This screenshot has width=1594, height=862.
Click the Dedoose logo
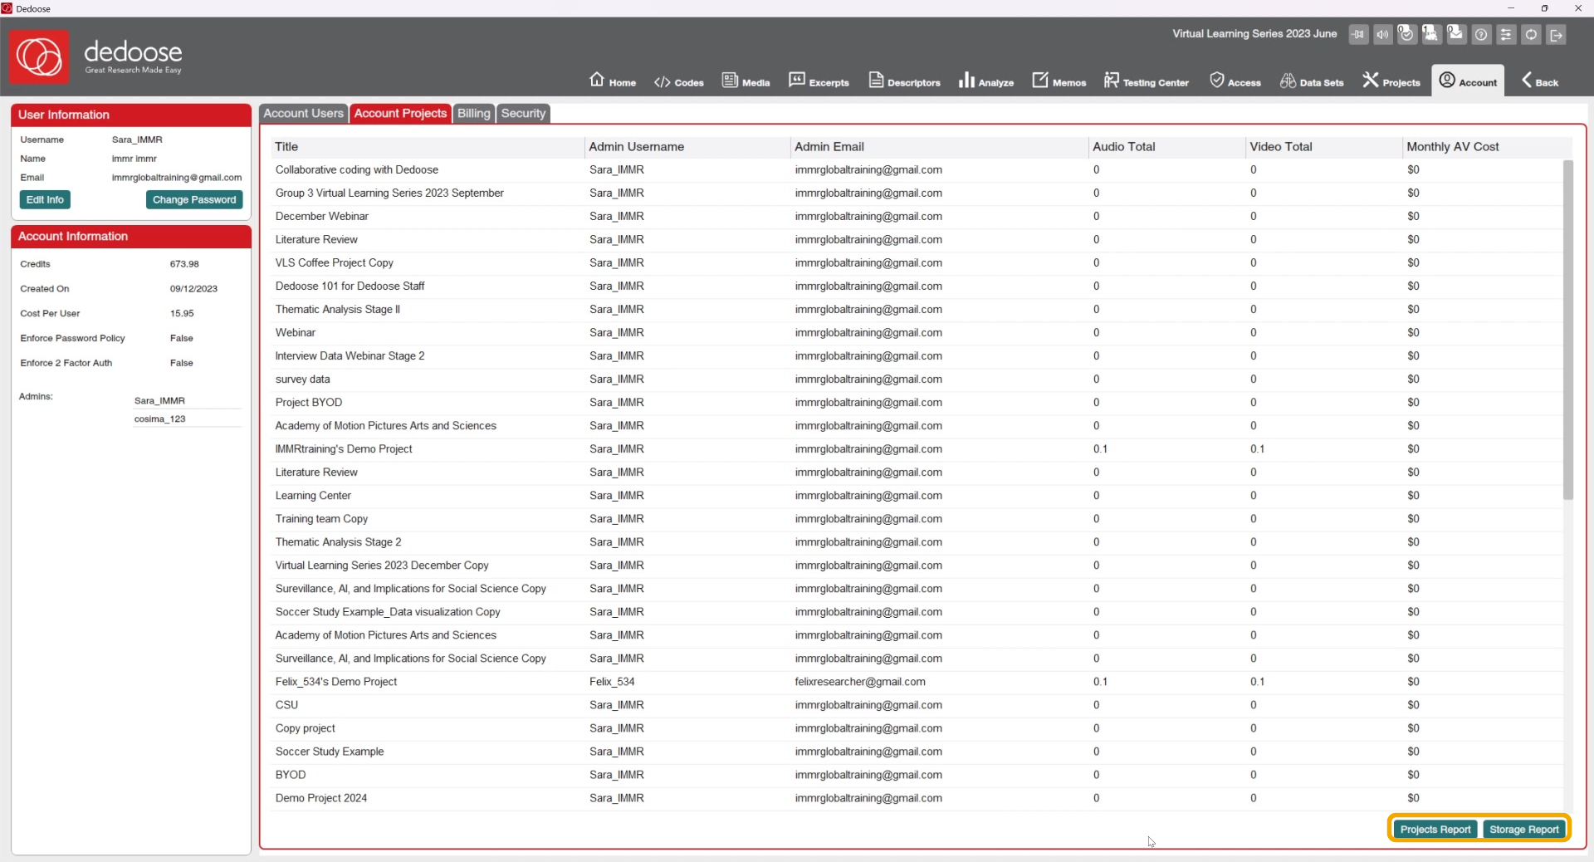(x=39, y=57)
